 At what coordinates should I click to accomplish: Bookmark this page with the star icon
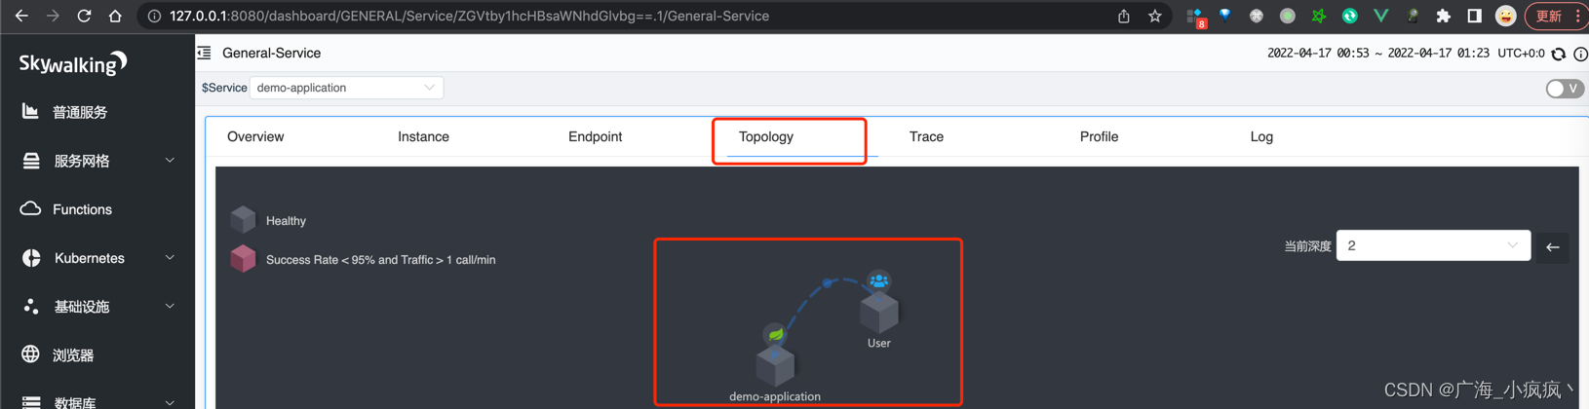tap(1155, 16)
